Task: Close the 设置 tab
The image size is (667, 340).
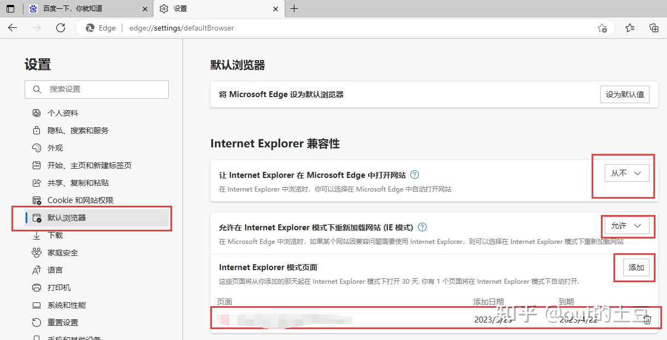Action: coord(275,8)
